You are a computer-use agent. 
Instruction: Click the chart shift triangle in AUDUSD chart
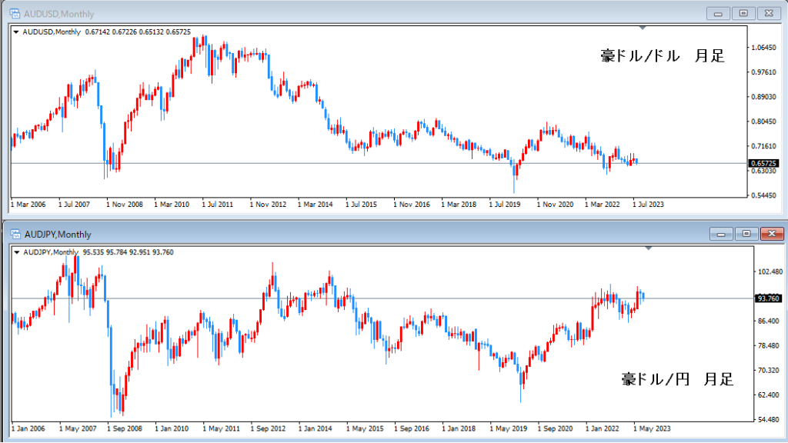point(643,28)
